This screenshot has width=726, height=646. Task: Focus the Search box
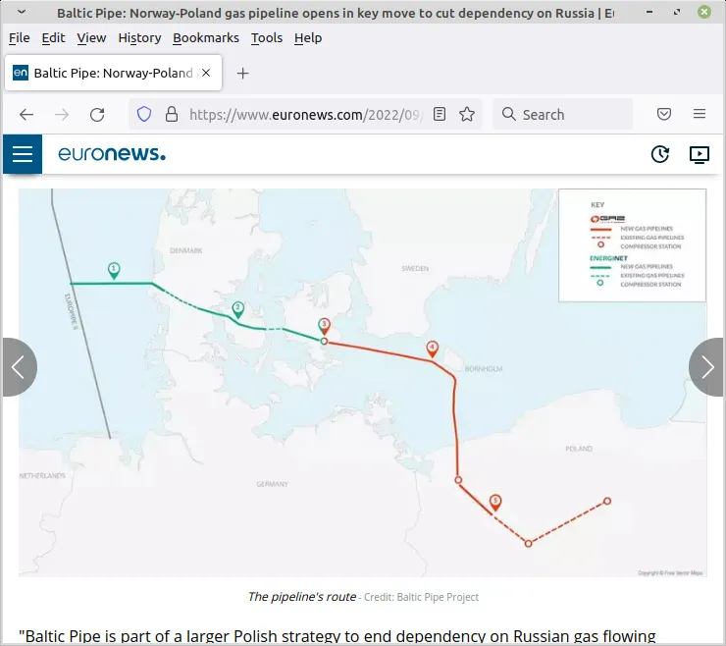click(562, 114)
